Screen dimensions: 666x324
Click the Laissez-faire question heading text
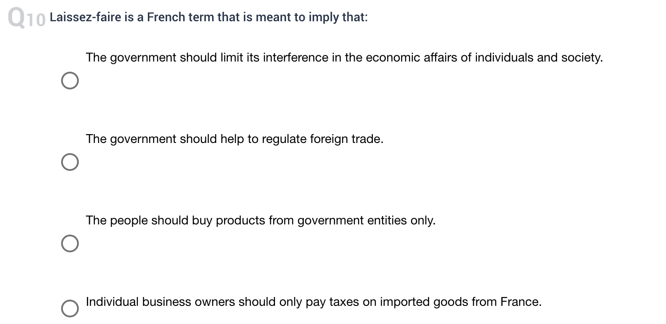point(209,18)
